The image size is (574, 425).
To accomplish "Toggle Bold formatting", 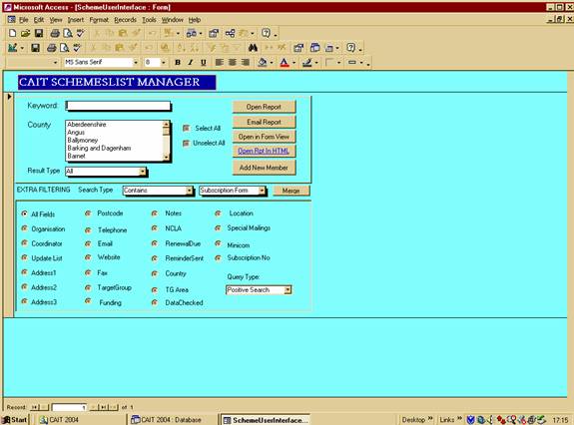I will 178,63.
